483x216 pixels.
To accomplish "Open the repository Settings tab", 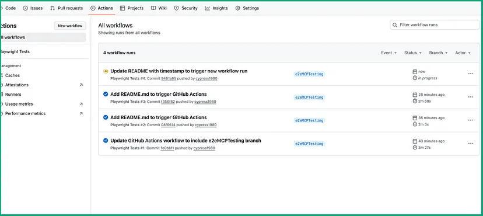I will 247,8.
